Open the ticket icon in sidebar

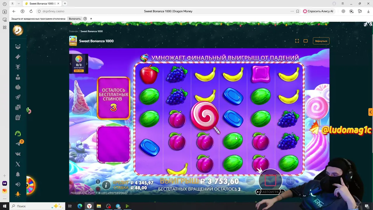(x=18, y=57)
